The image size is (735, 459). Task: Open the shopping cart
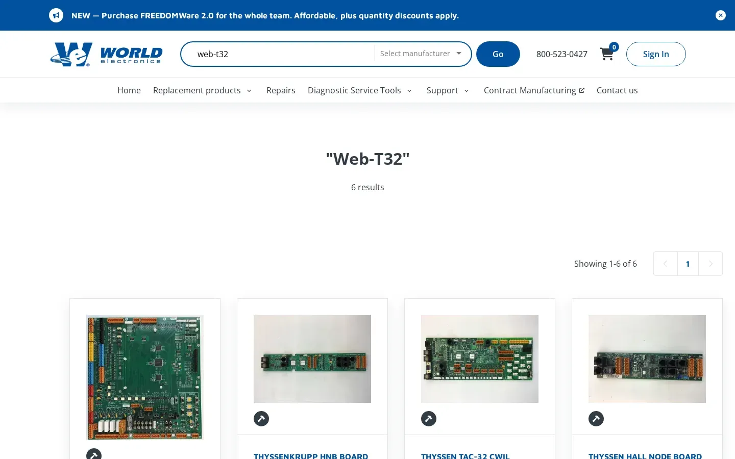(x=607, y=54)
